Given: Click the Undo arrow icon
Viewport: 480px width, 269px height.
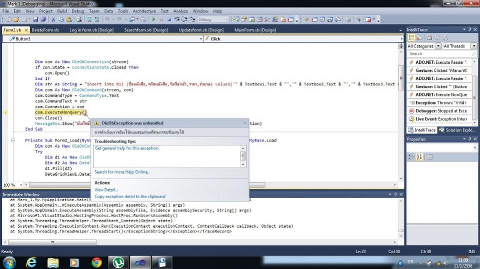Looking at the screenshot, I should (x=107, y=19).
